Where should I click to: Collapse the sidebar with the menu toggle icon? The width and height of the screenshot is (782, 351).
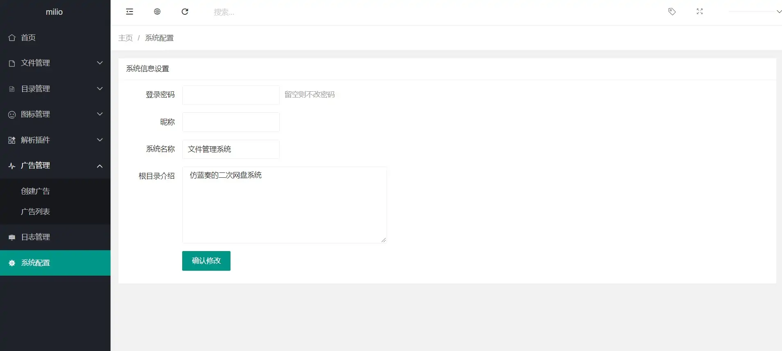click(129, 11)
